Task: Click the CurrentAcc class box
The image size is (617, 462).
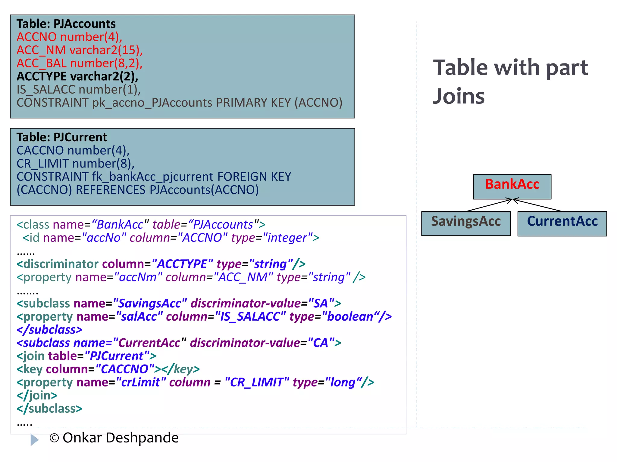Action: coord(562,223)
